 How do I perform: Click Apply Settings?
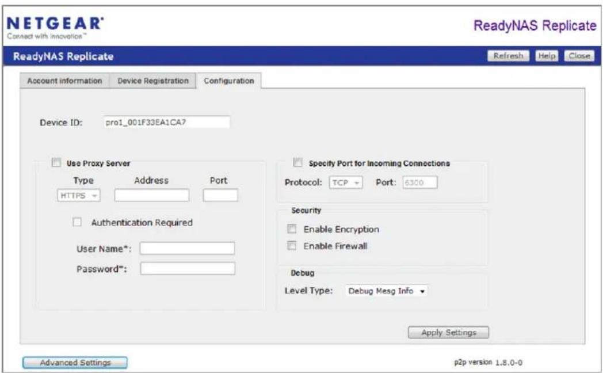[x=448, y=332]
